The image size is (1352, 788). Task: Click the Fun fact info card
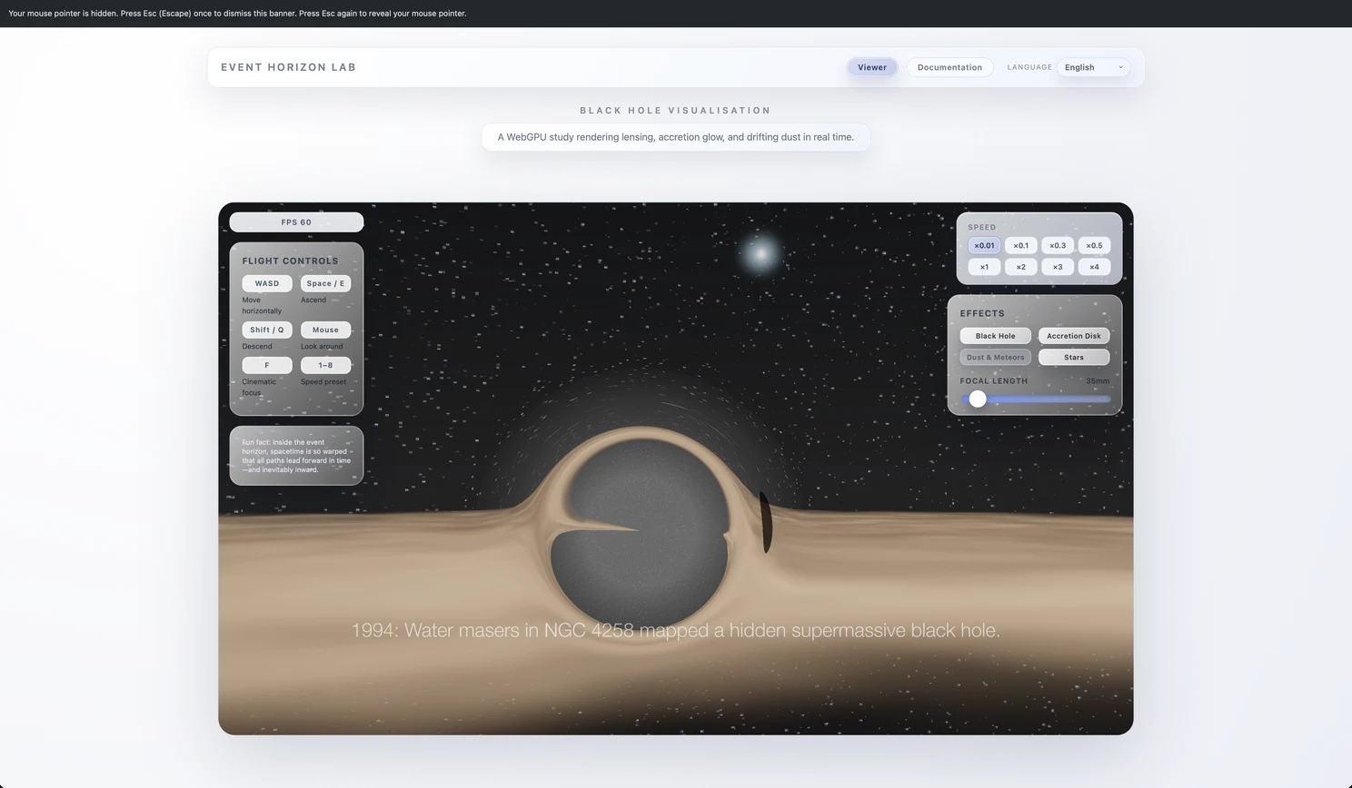coord(296,456)
